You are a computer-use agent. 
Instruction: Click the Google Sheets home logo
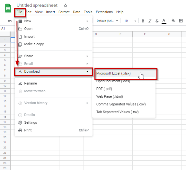click(x=8, y=8)
